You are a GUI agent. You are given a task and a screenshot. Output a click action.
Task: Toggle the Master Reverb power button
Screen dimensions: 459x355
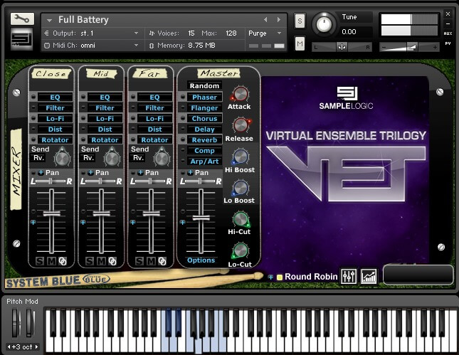183,139
